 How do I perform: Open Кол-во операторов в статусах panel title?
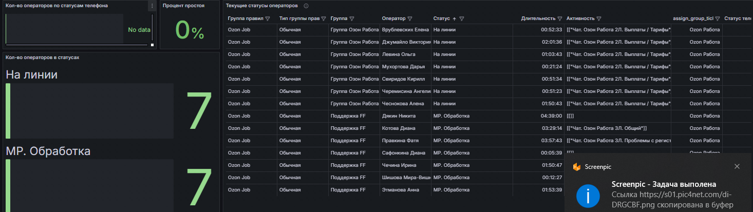[42, 57]
